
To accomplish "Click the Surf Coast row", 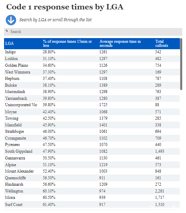I will pyautogui.click(x=92, y=205).
